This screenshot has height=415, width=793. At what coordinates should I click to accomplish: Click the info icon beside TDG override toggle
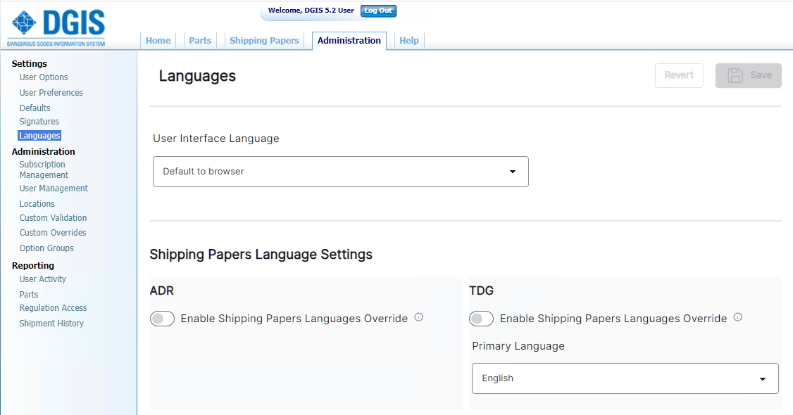click(737, 317)
